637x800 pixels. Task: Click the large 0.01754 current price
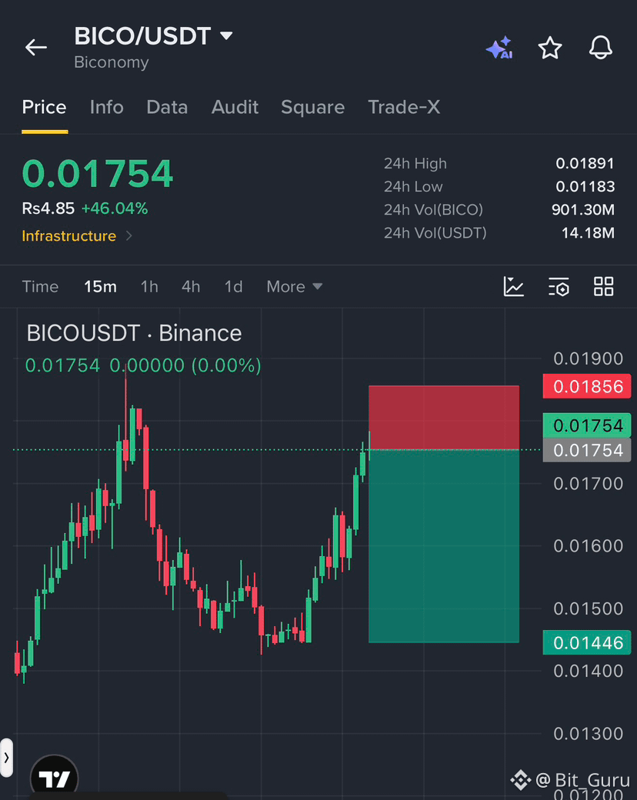[98, 174]
